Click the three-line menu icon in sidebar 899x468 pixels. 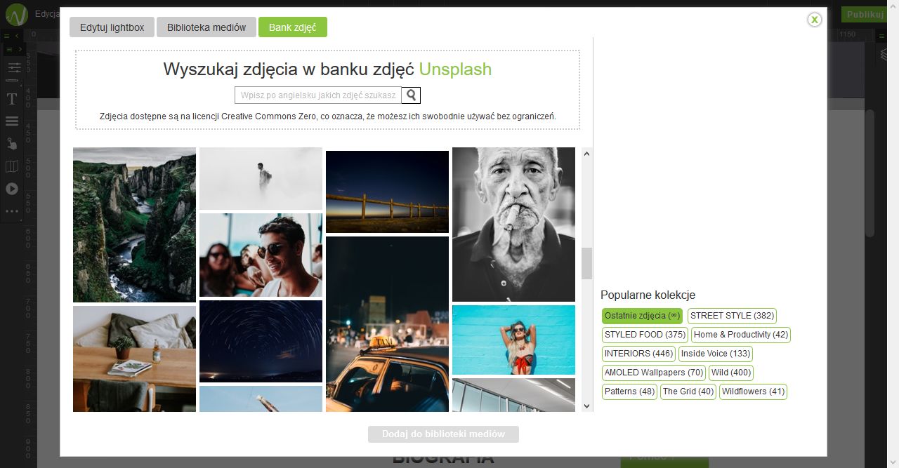pos(12,121)
